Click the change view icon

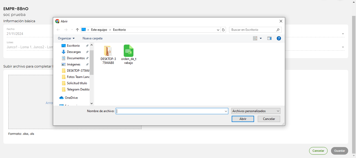[x=255, y=38]
